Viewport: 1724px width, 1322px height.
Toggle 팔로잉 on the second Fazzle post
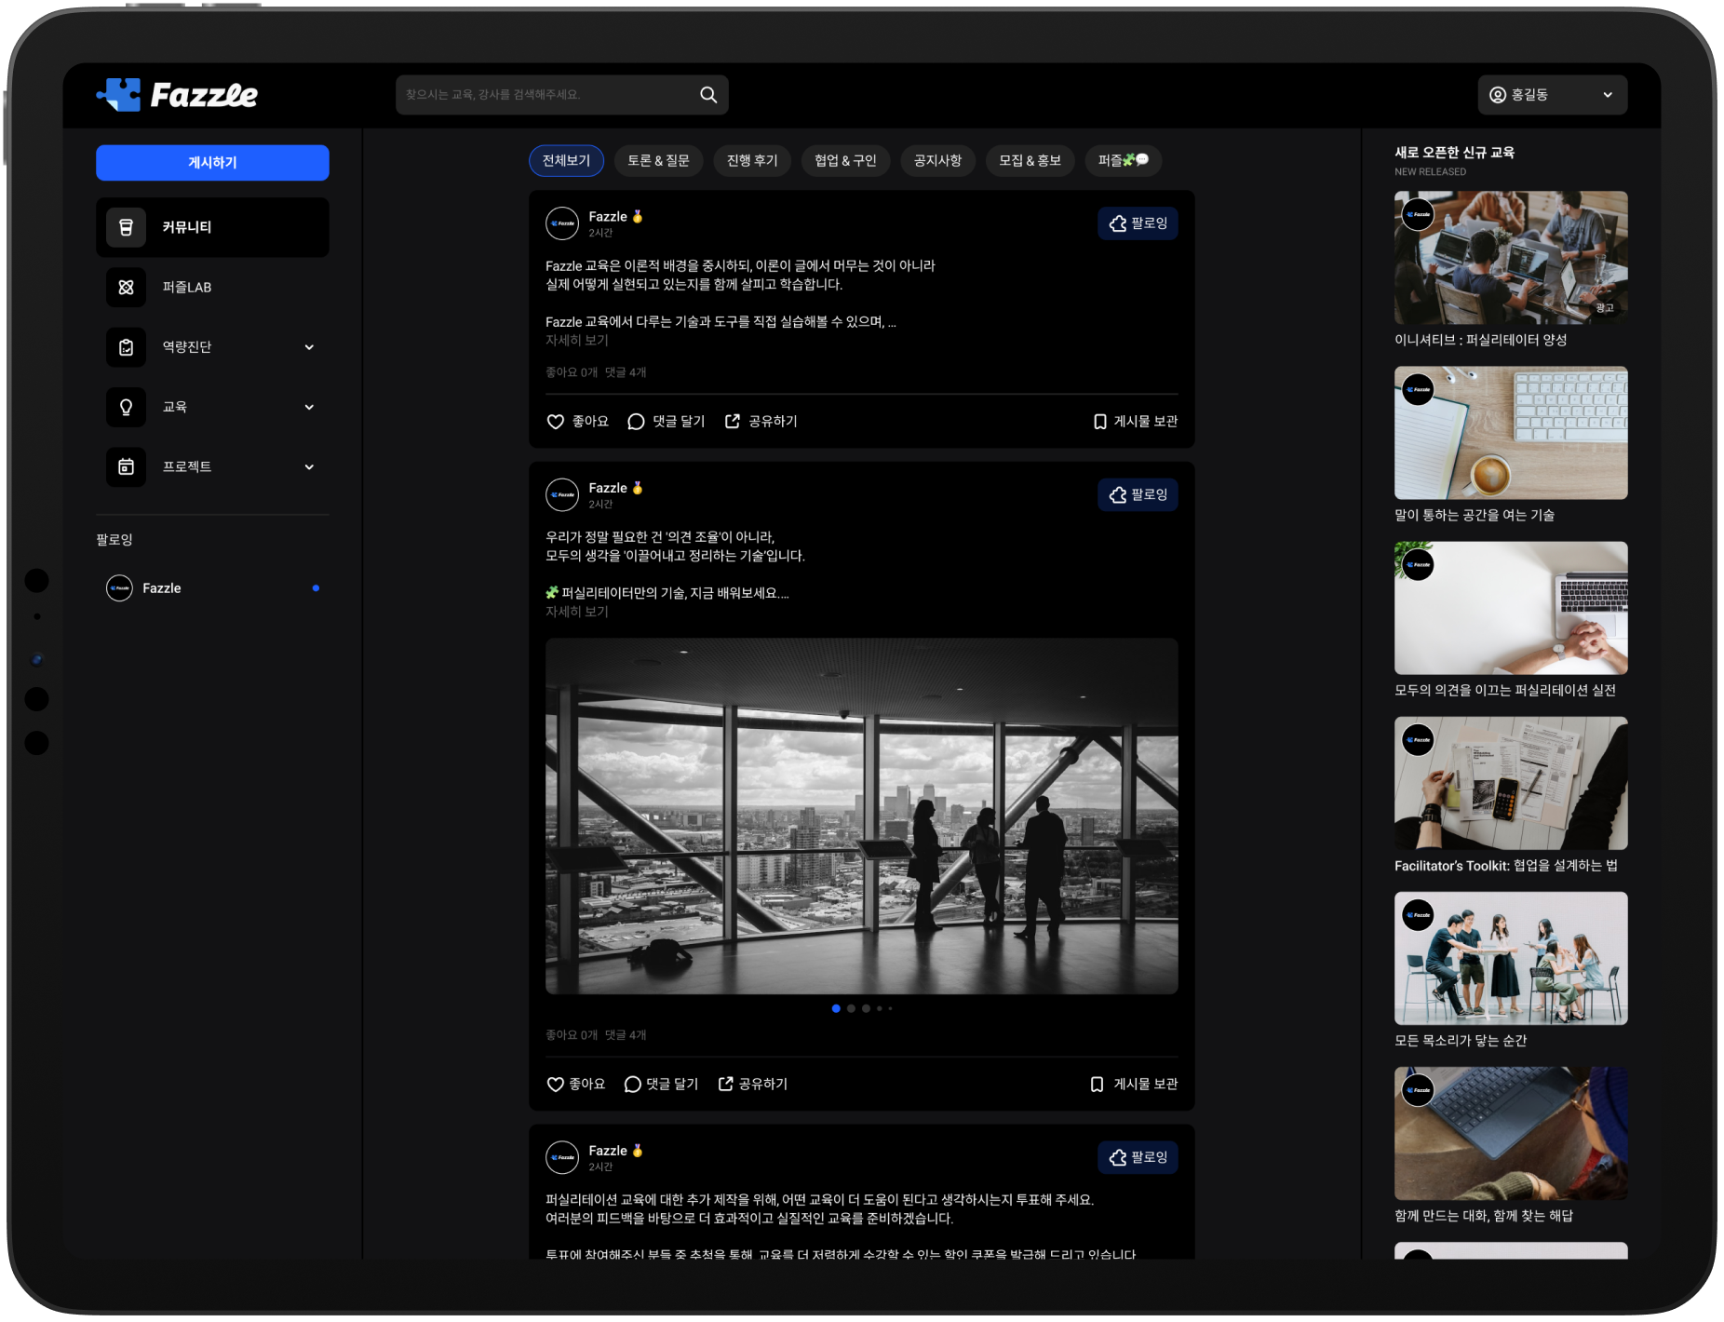1138,494
